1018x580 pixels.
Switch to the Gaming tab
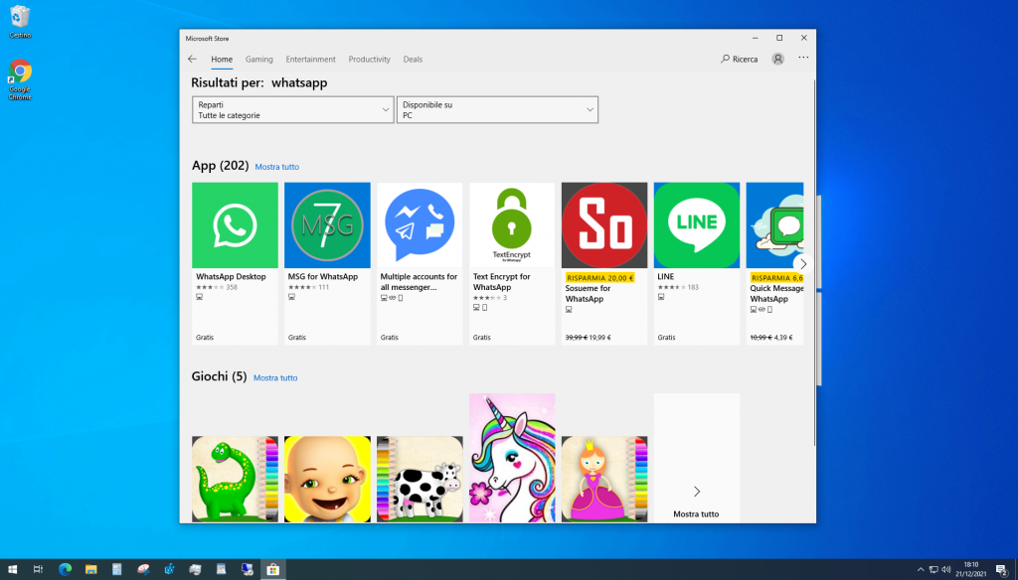[258, 60]
